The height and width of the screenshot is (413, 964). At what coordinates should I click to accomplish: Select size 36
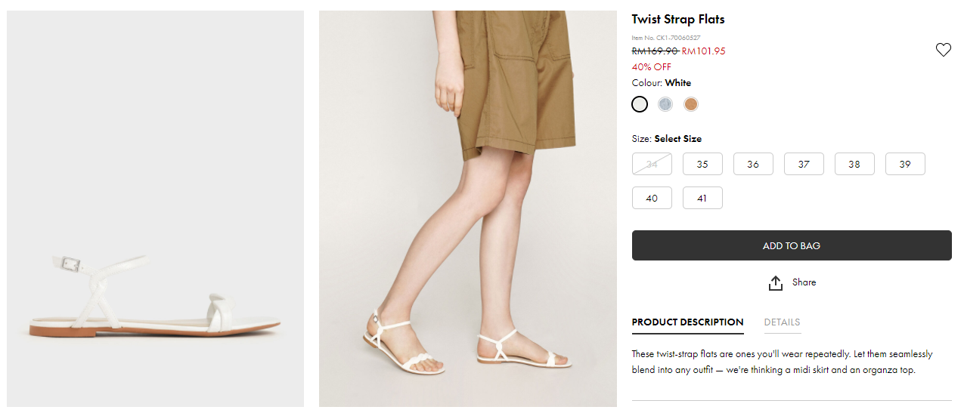pyautogui.click(x=753, y=164)
